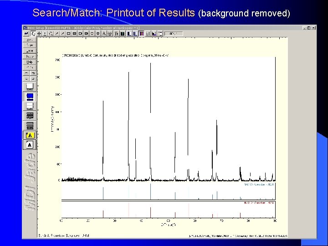This screenshot has height=246, width=328.
Task: Click the diffraction pattern plot area
Action: [x=169, y=119]
